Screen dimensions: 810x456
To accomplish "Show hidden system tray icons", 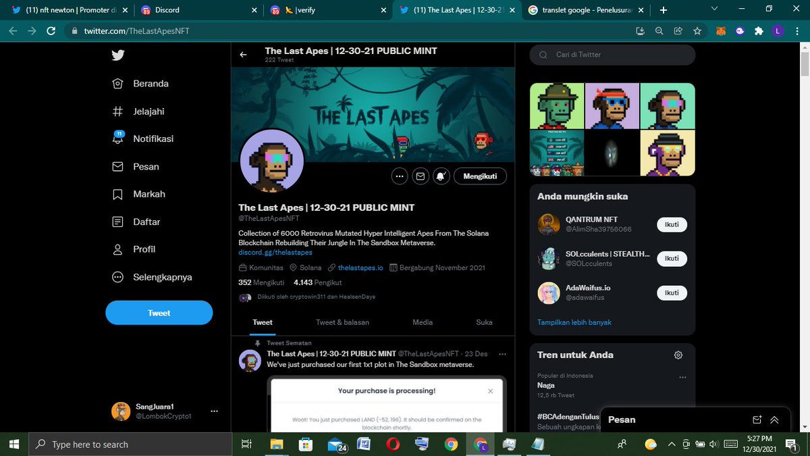I will coord(672,445).
